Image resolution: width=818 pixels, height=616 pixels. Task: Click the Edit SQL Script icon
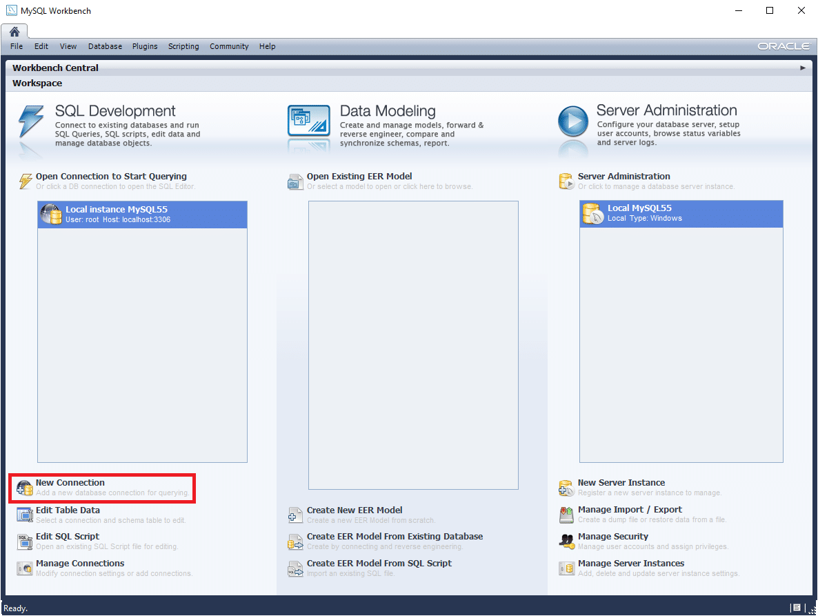coord(25,542)
